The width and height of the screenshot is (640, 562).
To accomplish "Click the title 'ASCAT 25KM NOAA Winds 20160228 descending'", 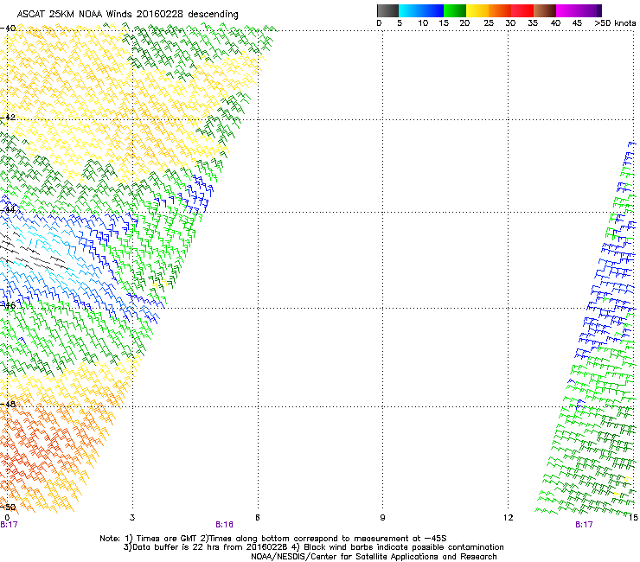I will [128, 15].
